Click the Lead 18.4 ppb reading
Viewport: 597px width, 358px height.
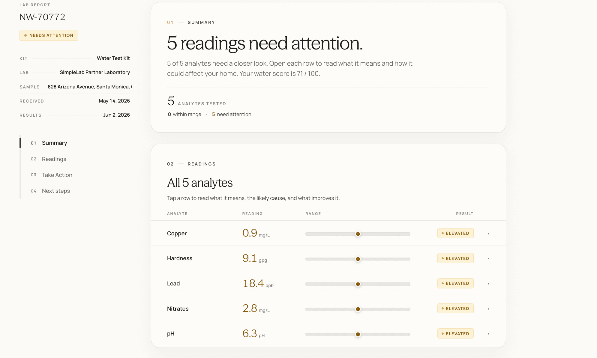pyautogui.click(x=258, y=283)
